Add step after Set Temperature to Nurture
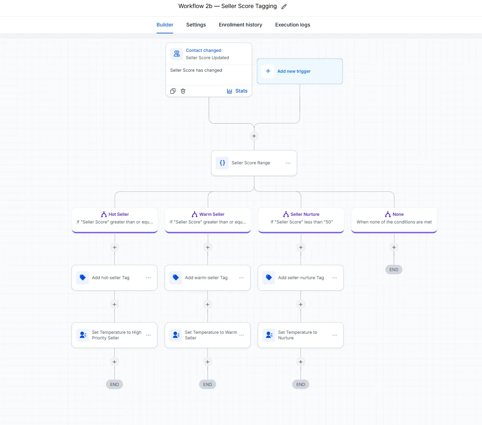The width and height of the screenshot is (482, 425). [301, 362]
